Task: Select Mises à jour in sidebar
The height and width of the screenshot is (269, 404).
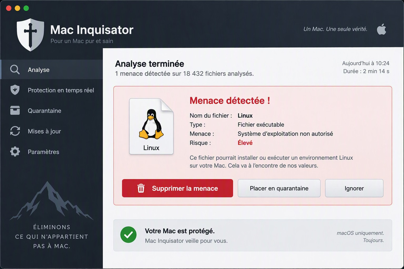Action: (51, 131)
